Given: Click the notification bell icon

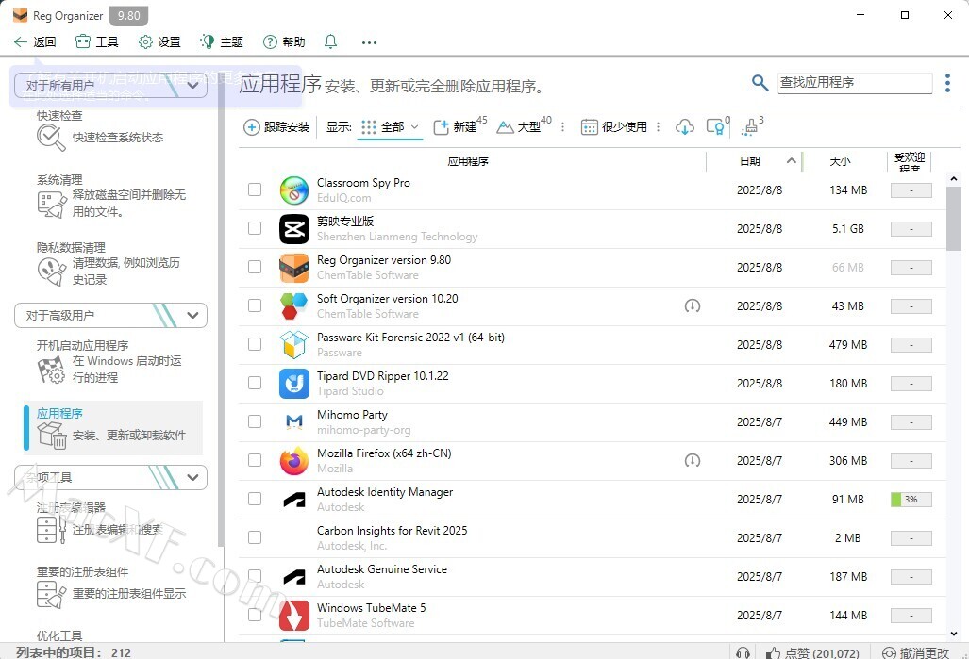Looking at the screenshot, I should 330,42.
